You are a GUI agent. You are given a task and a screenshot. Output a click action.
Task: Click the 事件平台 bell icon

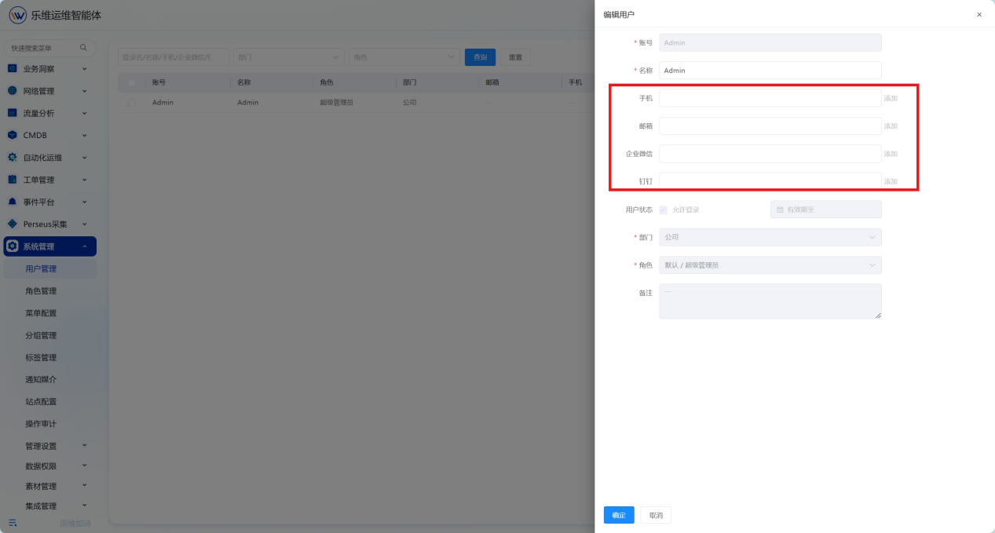[13, 202]
